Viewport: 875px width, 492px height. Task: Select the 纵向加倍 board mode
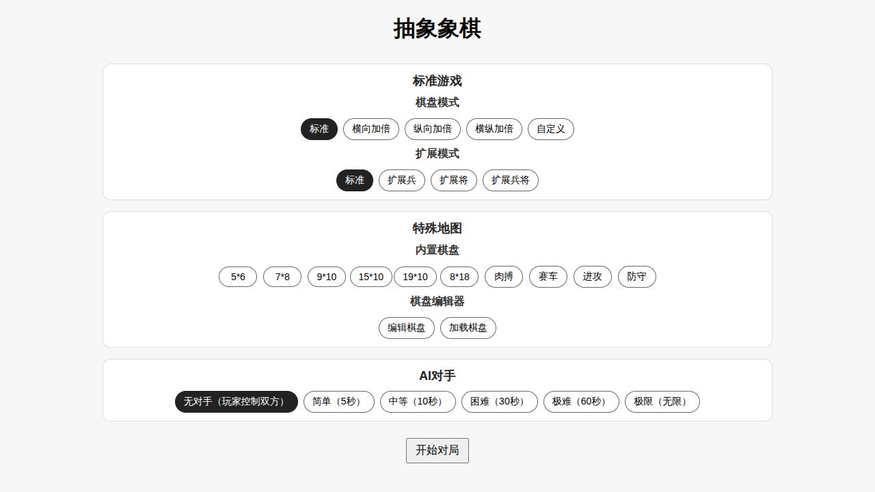click(433, 129)
